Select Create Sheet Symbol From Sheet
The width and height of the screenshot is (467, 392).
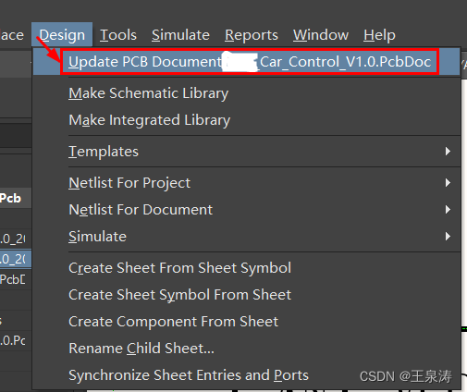[179, 295]
